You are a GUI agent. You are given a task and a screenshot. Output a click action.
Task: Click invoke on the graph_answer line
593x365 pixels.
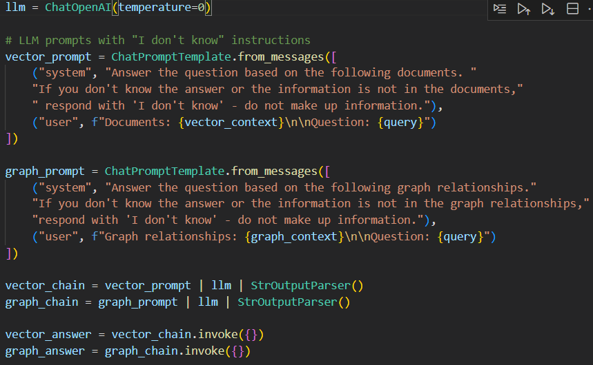click(204, 351)
